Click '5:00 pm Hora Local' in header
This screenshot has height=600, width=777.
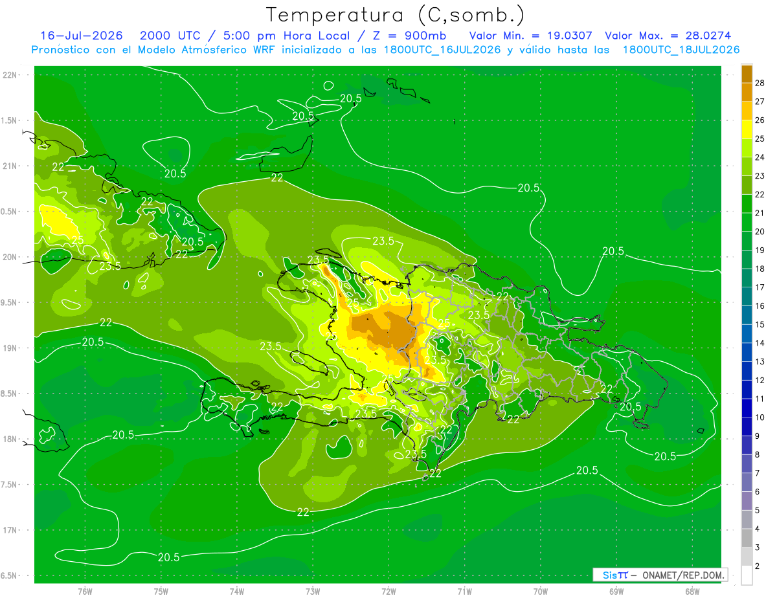pos(286,36)
